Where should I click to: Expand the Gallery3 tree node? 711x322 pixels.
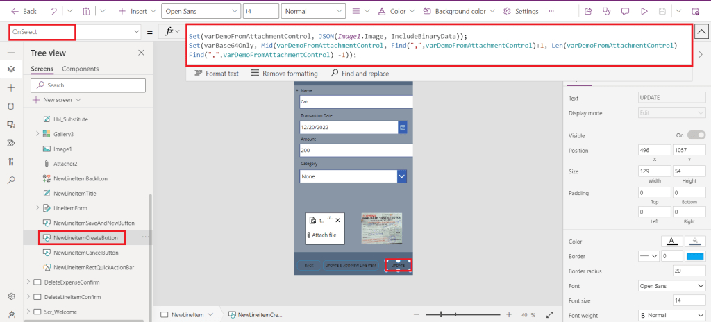(x=37, y=134)
